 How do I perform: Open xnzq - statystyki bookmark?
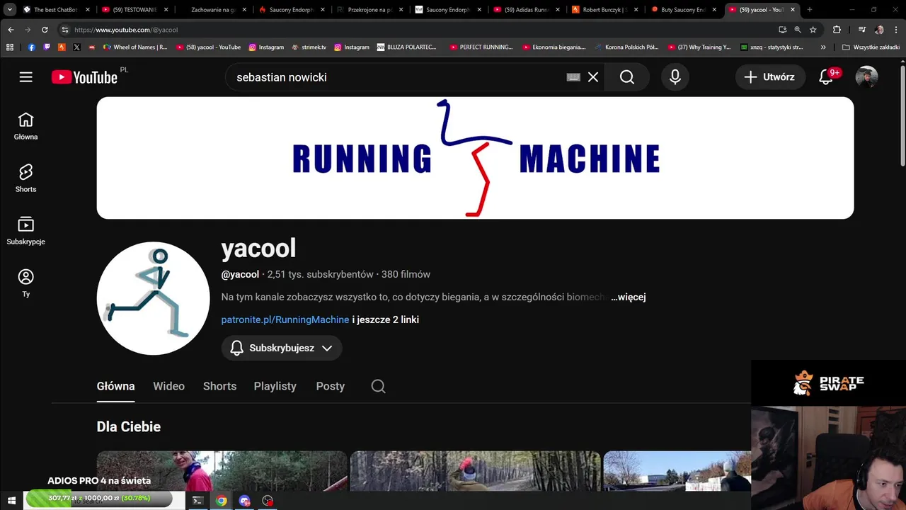(772, 47)
